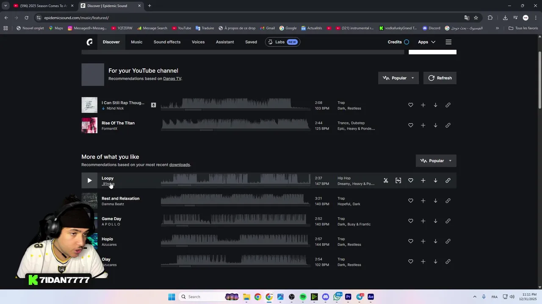Copy link for I Can Still Rap Though
Image resolution: width=542 pixels, height=304 pixels.
tap(448, 105)
